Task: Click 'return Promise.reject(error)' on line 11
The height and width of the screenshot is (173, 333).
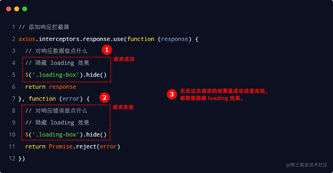Action: pyautogui.click(x=73, y=146)
